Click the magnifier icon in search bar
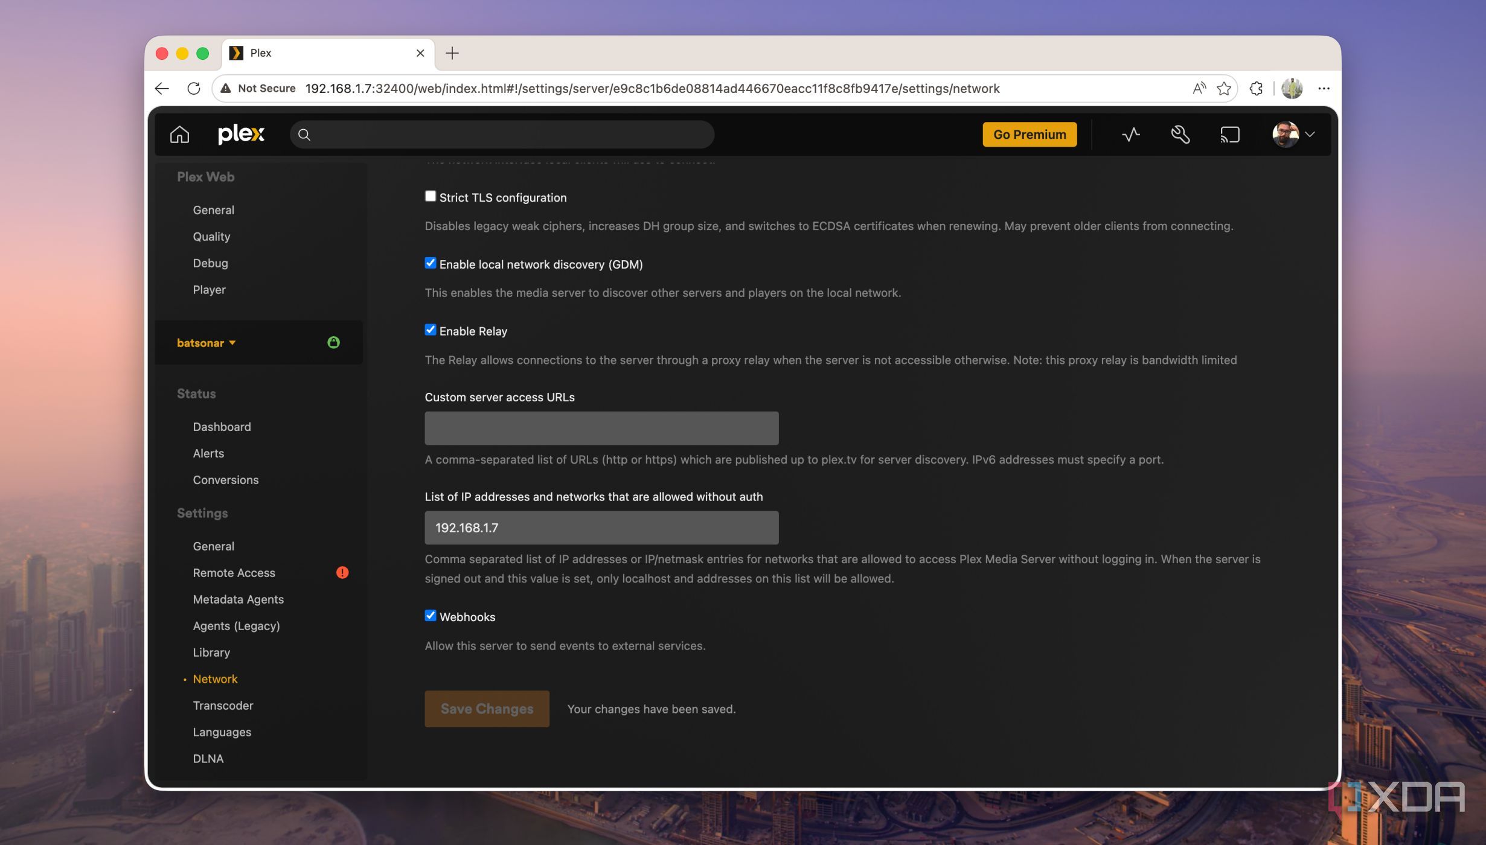This screenshot has height=845, width=1486. [304, 135]
